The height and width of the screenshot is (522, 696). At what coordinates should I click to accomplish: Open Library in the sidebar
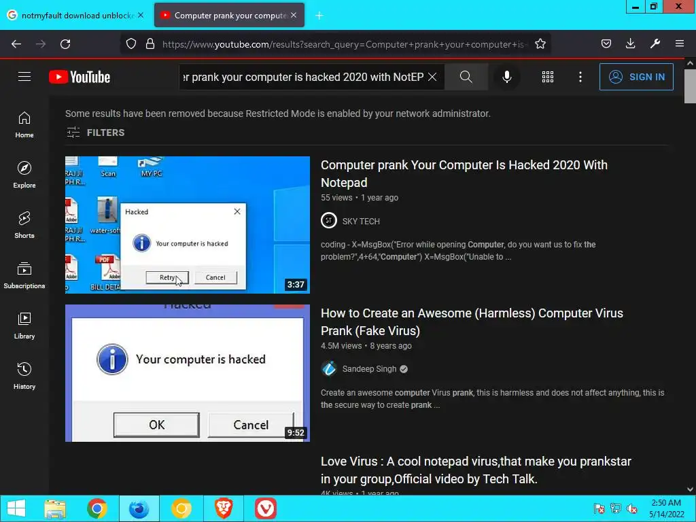click(x=24, y=326)
